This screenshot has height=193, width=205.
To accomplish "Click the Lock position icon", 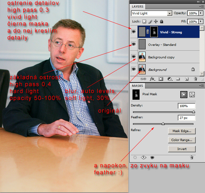I will coord(156,21).
